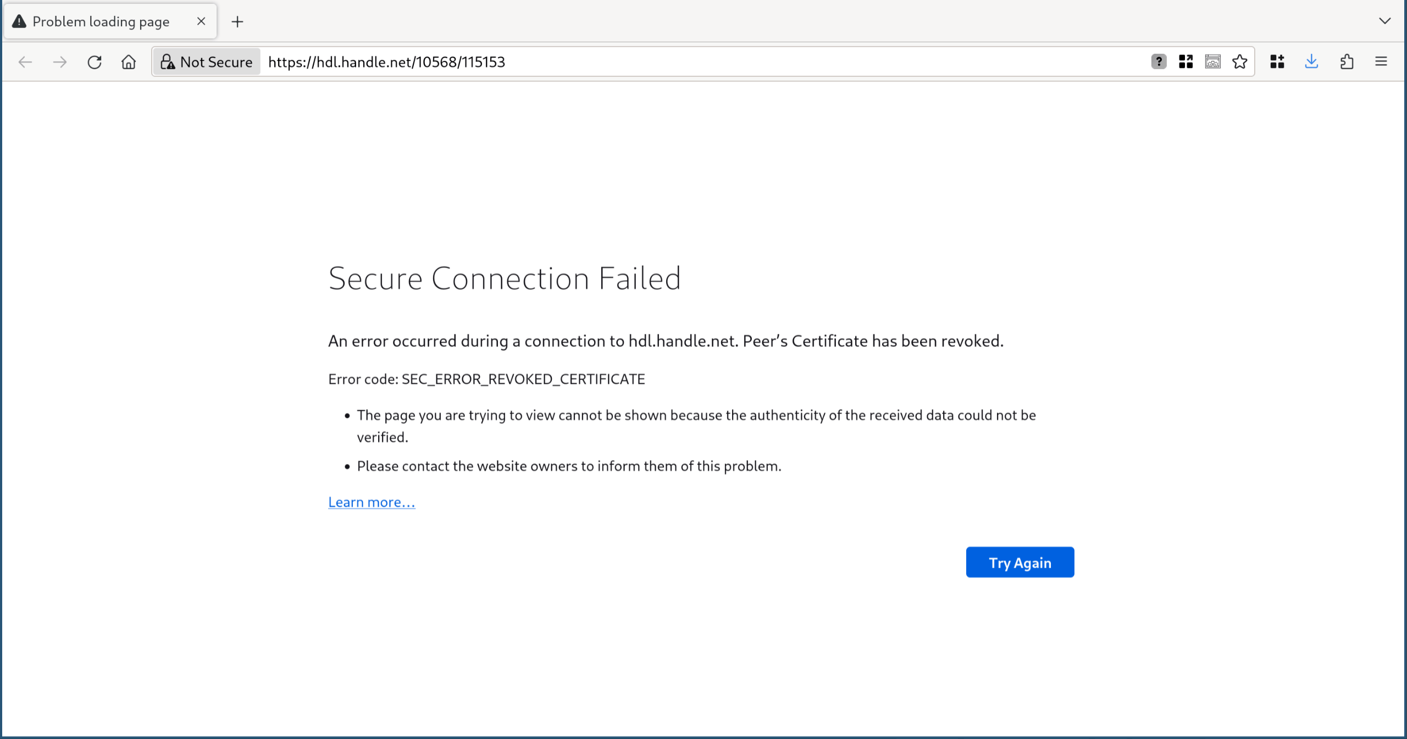
Task: Open the downloads panel
Action: pos(1311,61)
